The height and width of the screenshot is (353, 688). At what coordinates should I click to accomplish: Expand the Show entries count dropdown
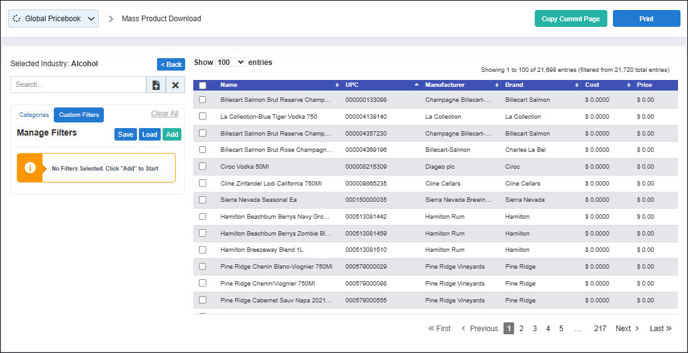pyautogui.click(x=231, y=62)
